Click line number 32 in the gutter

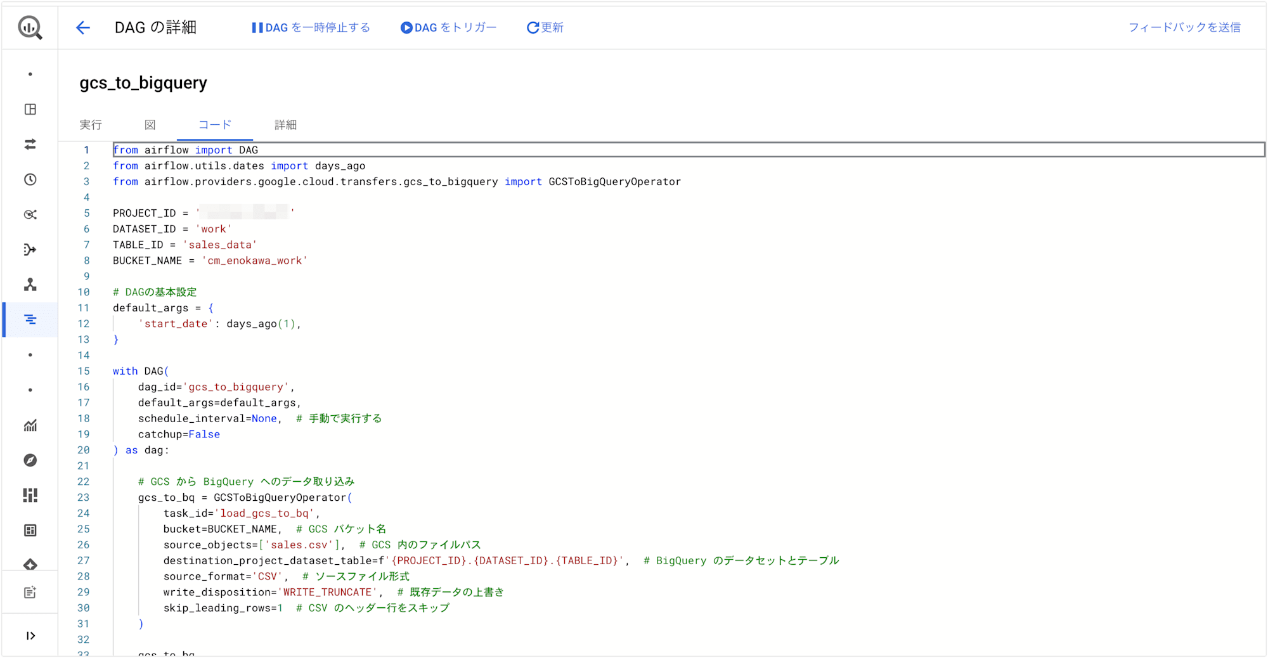tap(84, 640)
